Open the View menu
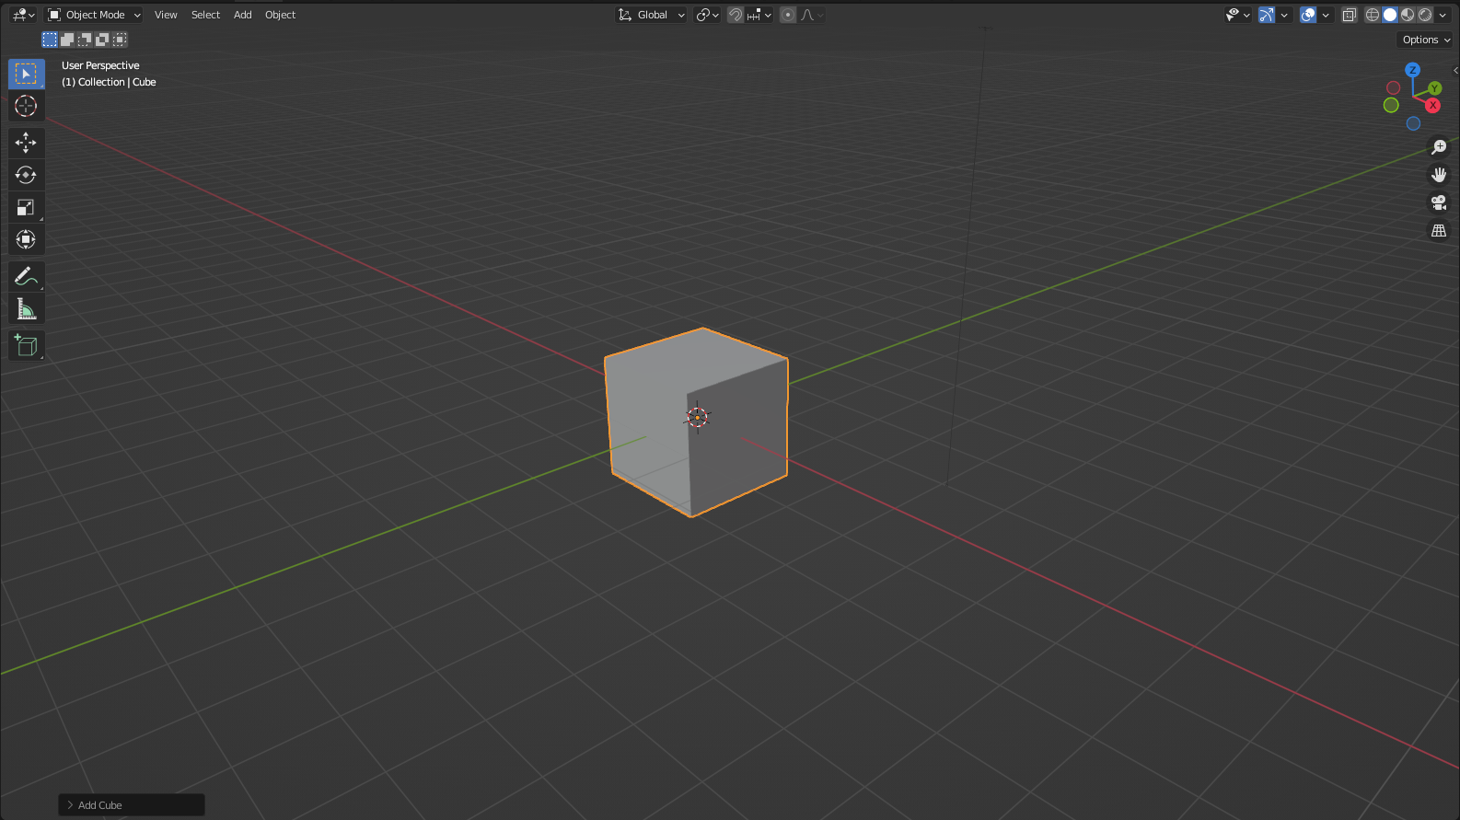The image size is (1460, 820). (166, 15)
